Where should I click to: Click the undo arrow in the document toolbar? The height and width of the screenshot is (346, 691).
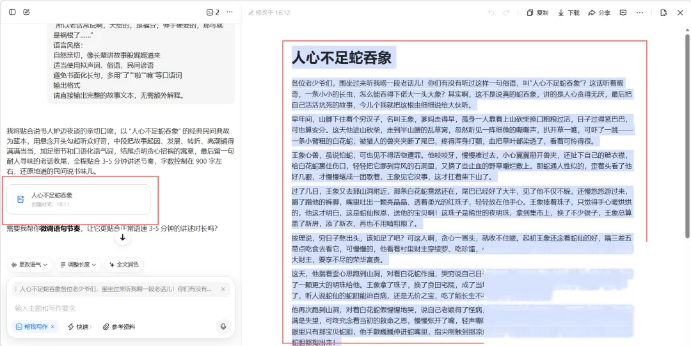491,13
